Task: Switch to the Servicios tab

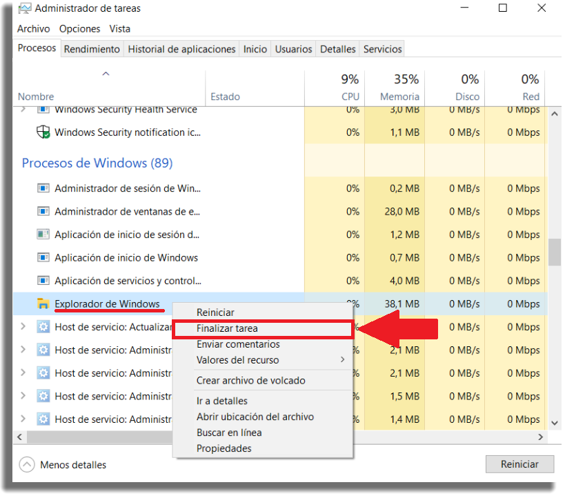Action: [x=382, y=49]
